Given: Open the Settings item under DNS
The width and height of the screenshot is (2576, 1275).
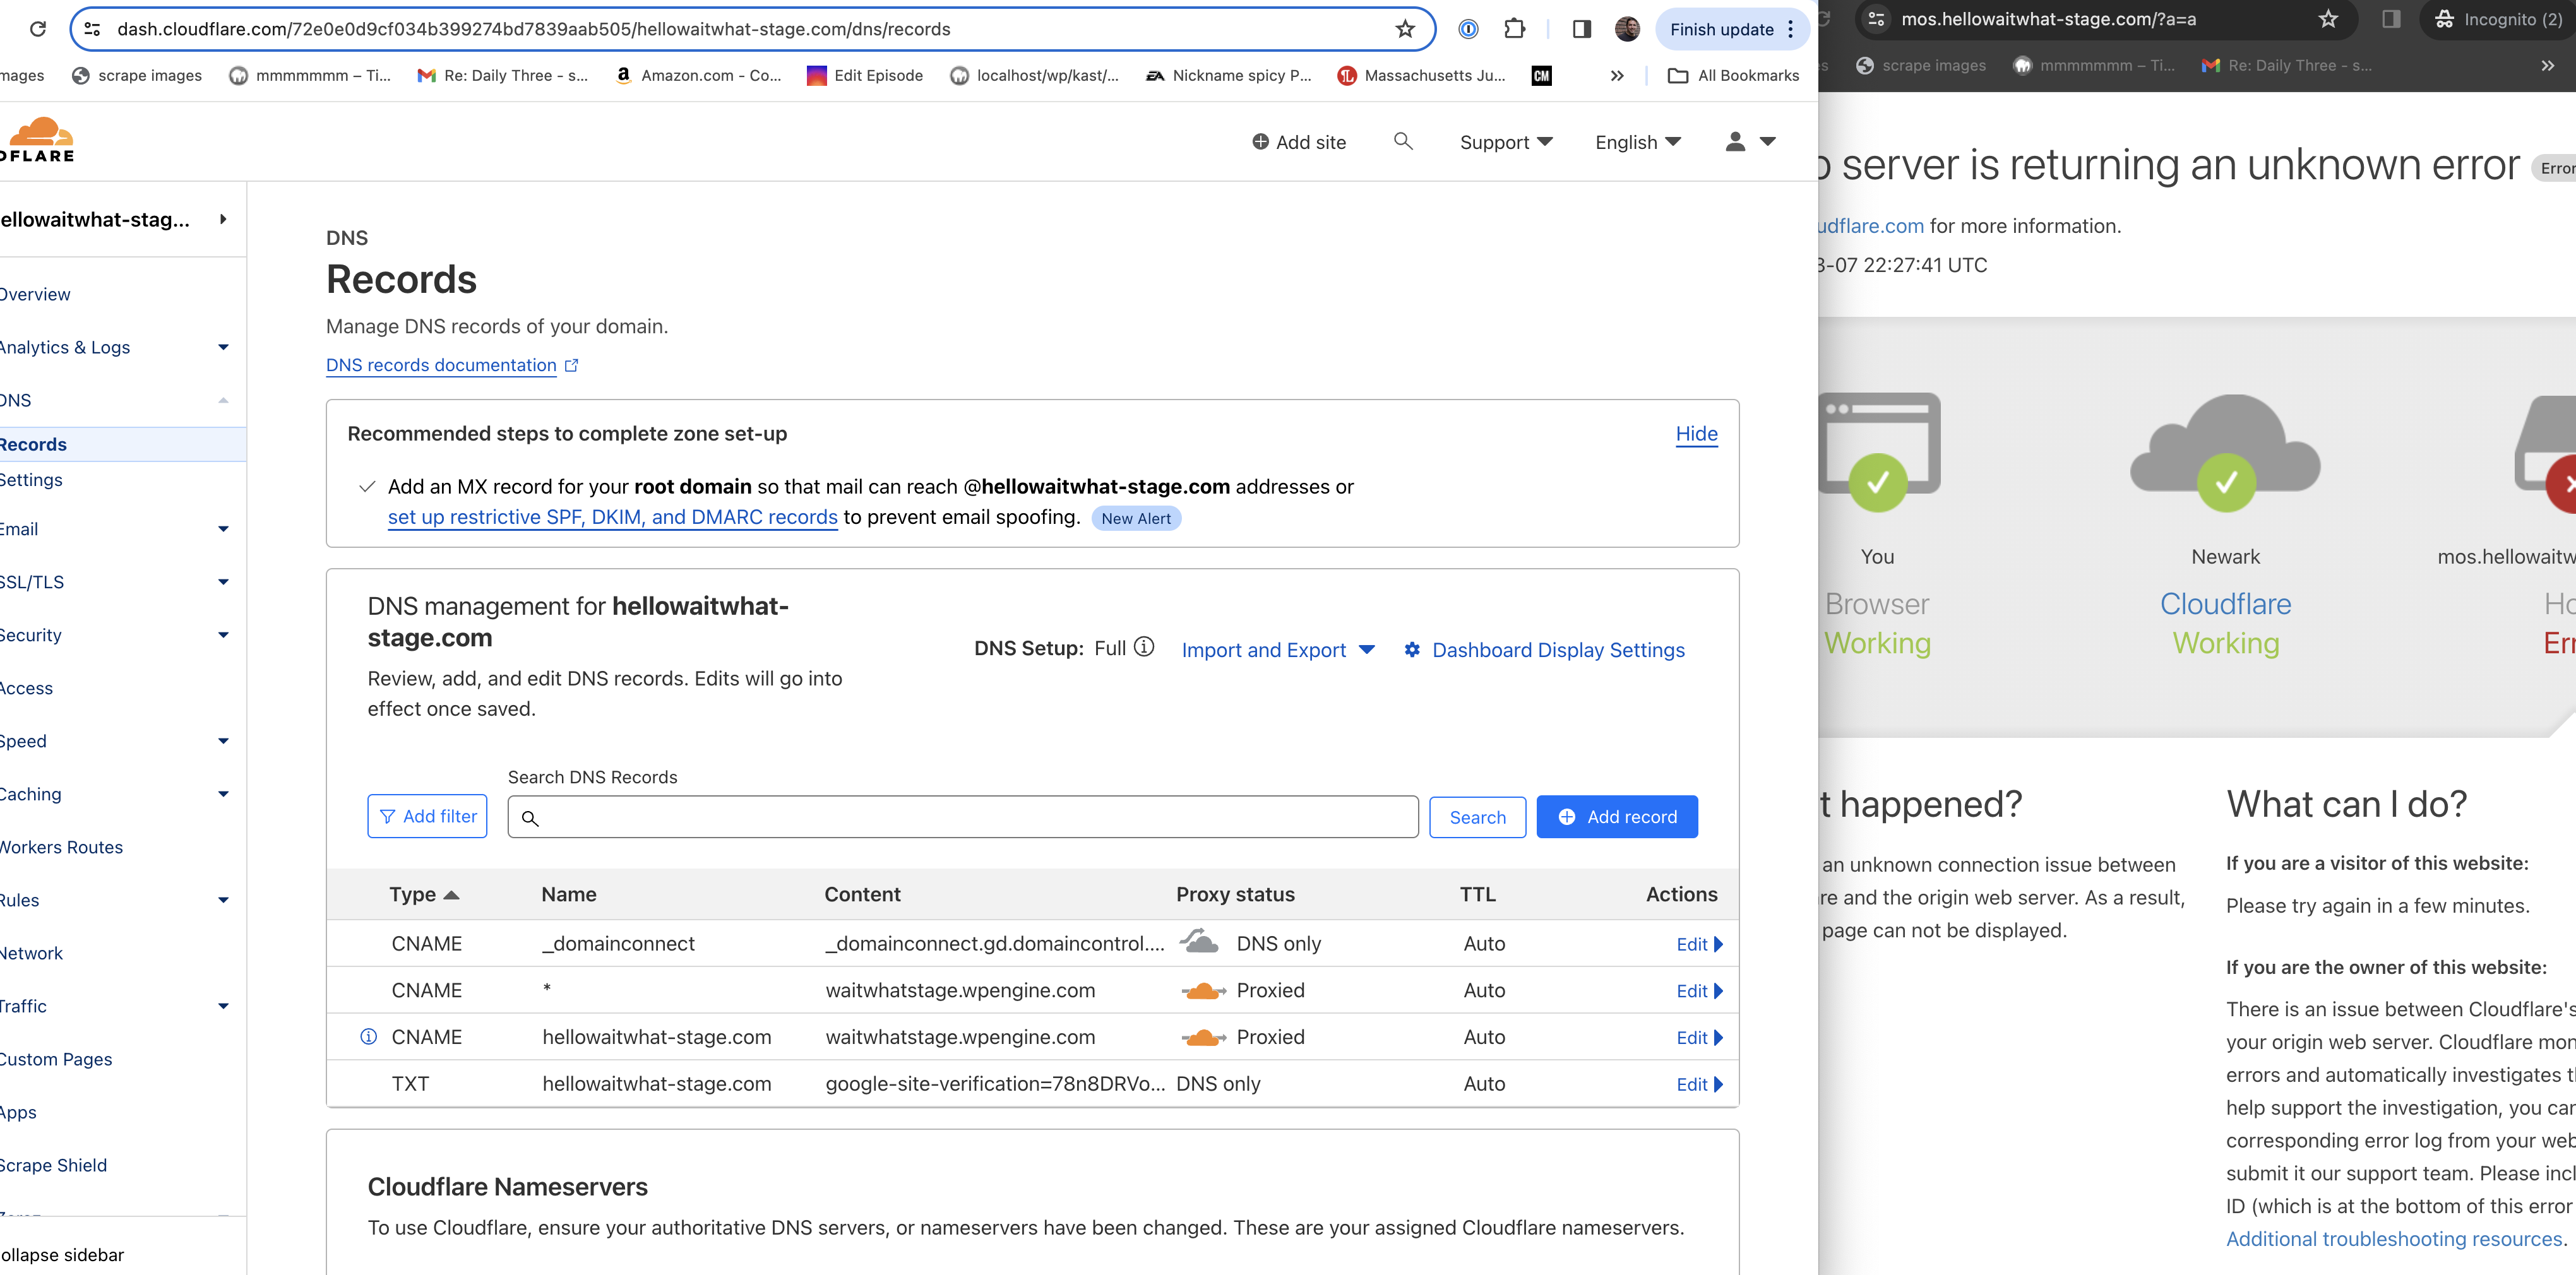Looking at the screenshot, I should pos(31,479).
